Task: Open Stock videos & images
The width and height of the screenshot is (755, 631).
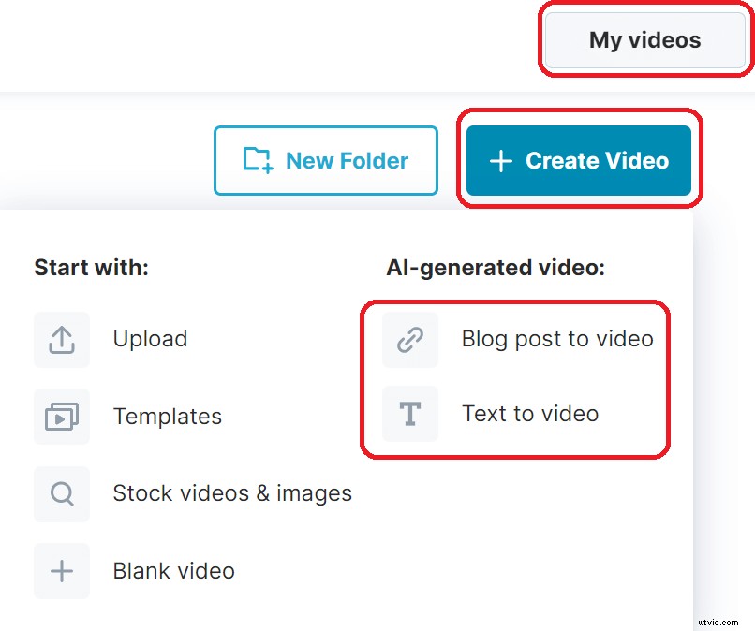Action: pyautogui.click(x=232, y=494)
